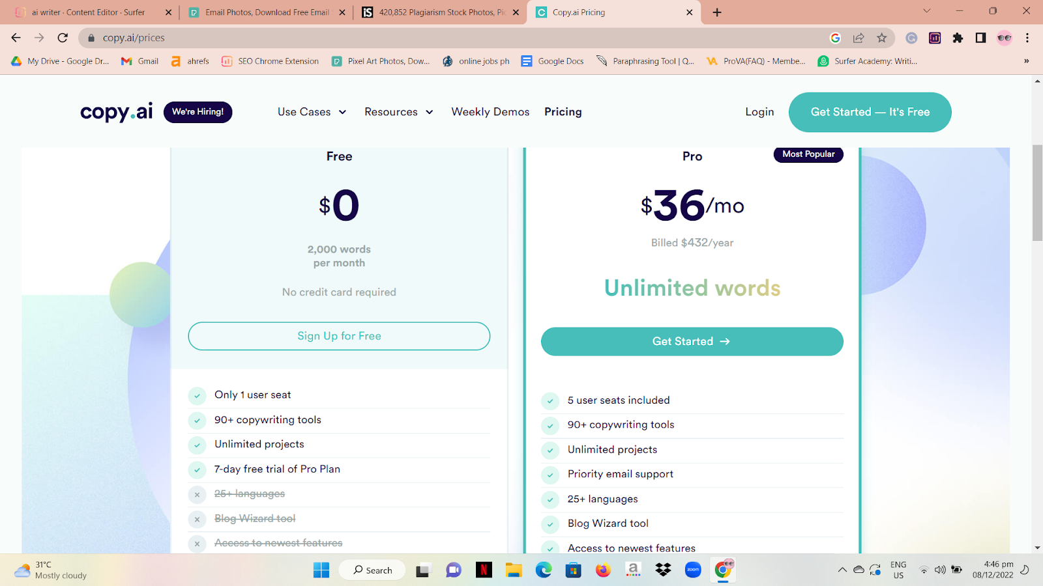The width and height of the screenshot is (1043, 586).
Task: Open the Surfer Academy bookmark
Action: [868, 61]
